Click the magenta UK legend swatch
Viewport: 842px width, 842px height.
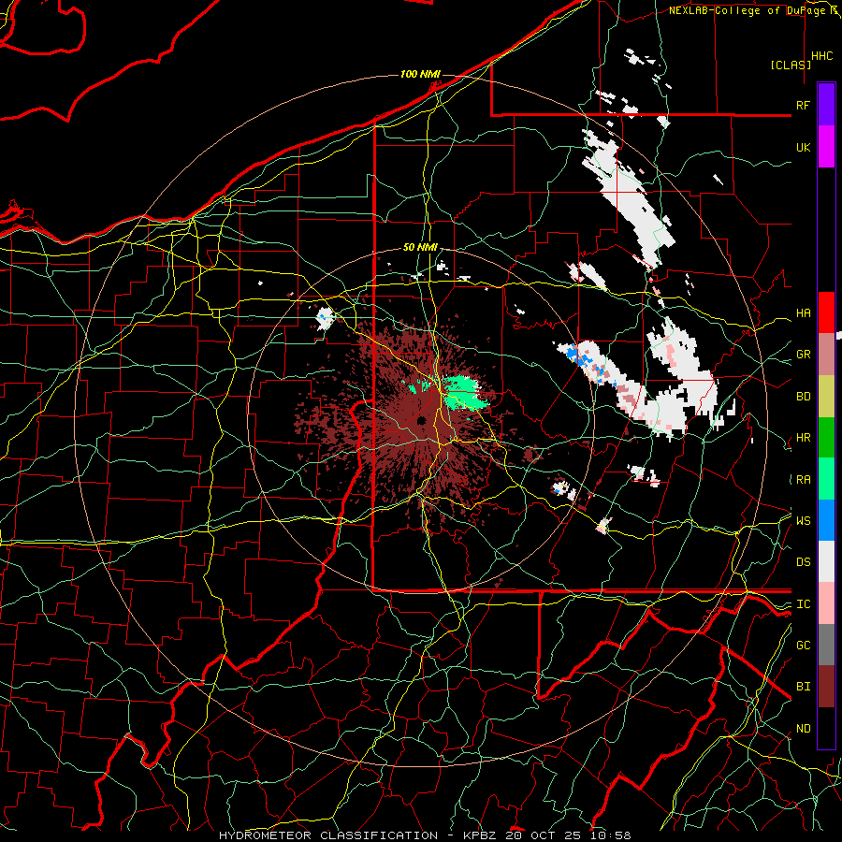click(x=826, y=147)
